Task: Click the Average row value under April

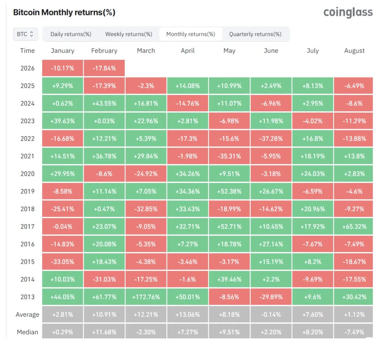Action: 188,314
